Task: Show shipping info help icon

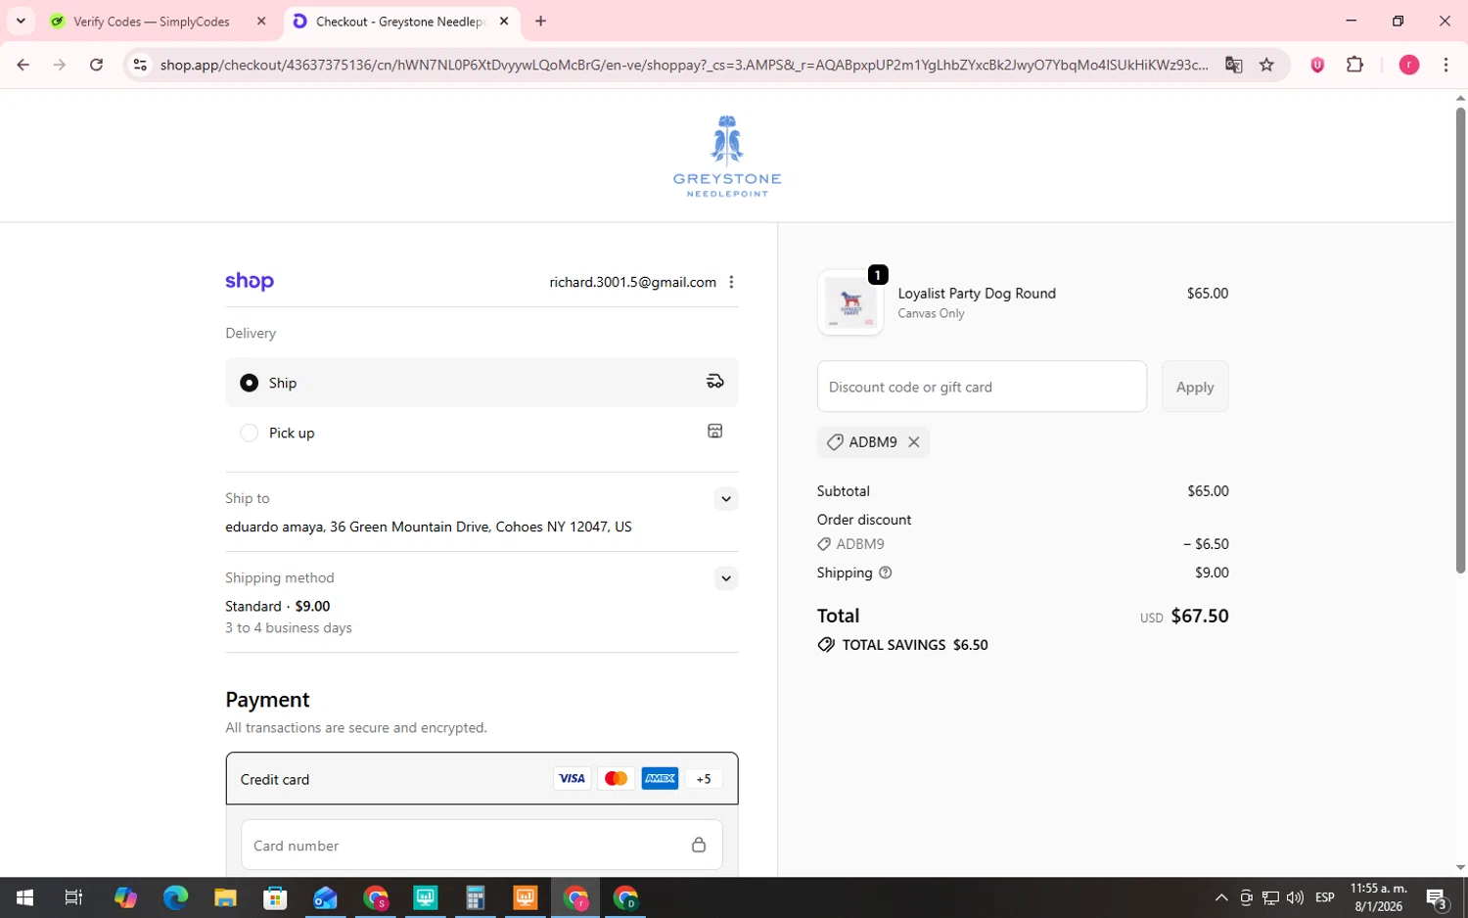Action: [886, 573]
